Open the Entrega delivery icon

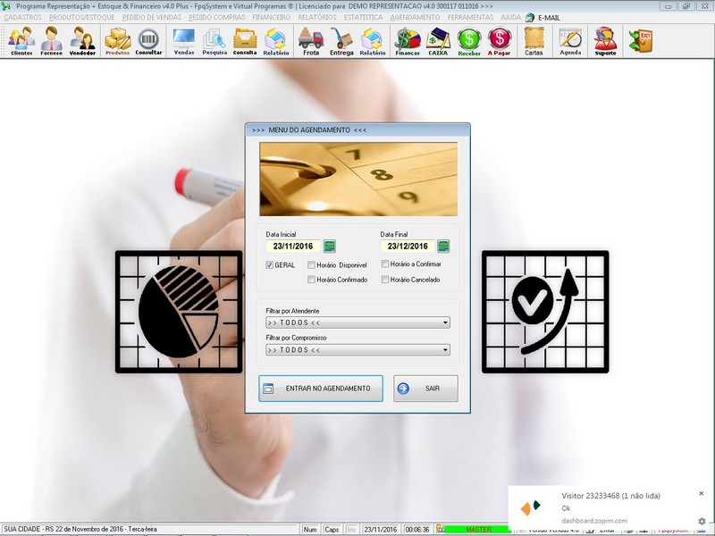click(x=341, y=41)
